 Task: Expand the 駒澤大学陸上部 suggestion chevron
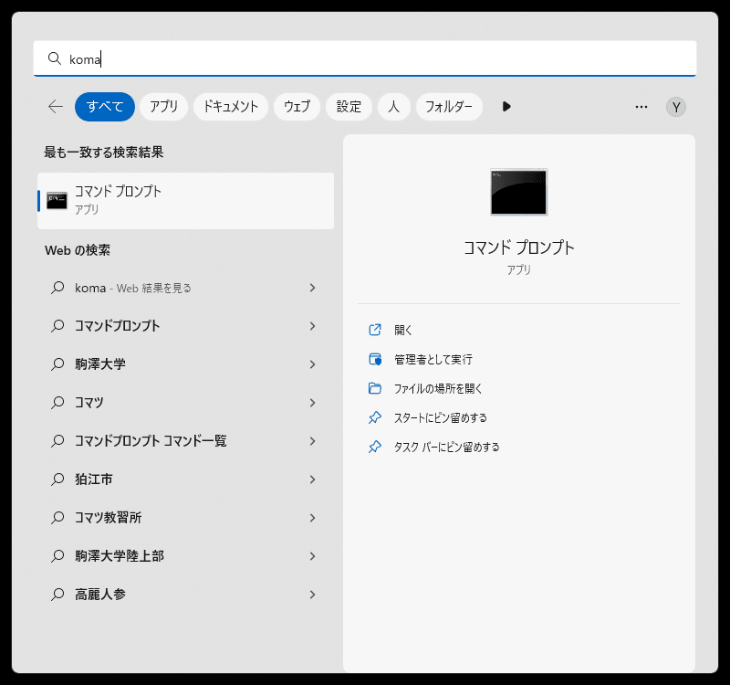point(312,556)
